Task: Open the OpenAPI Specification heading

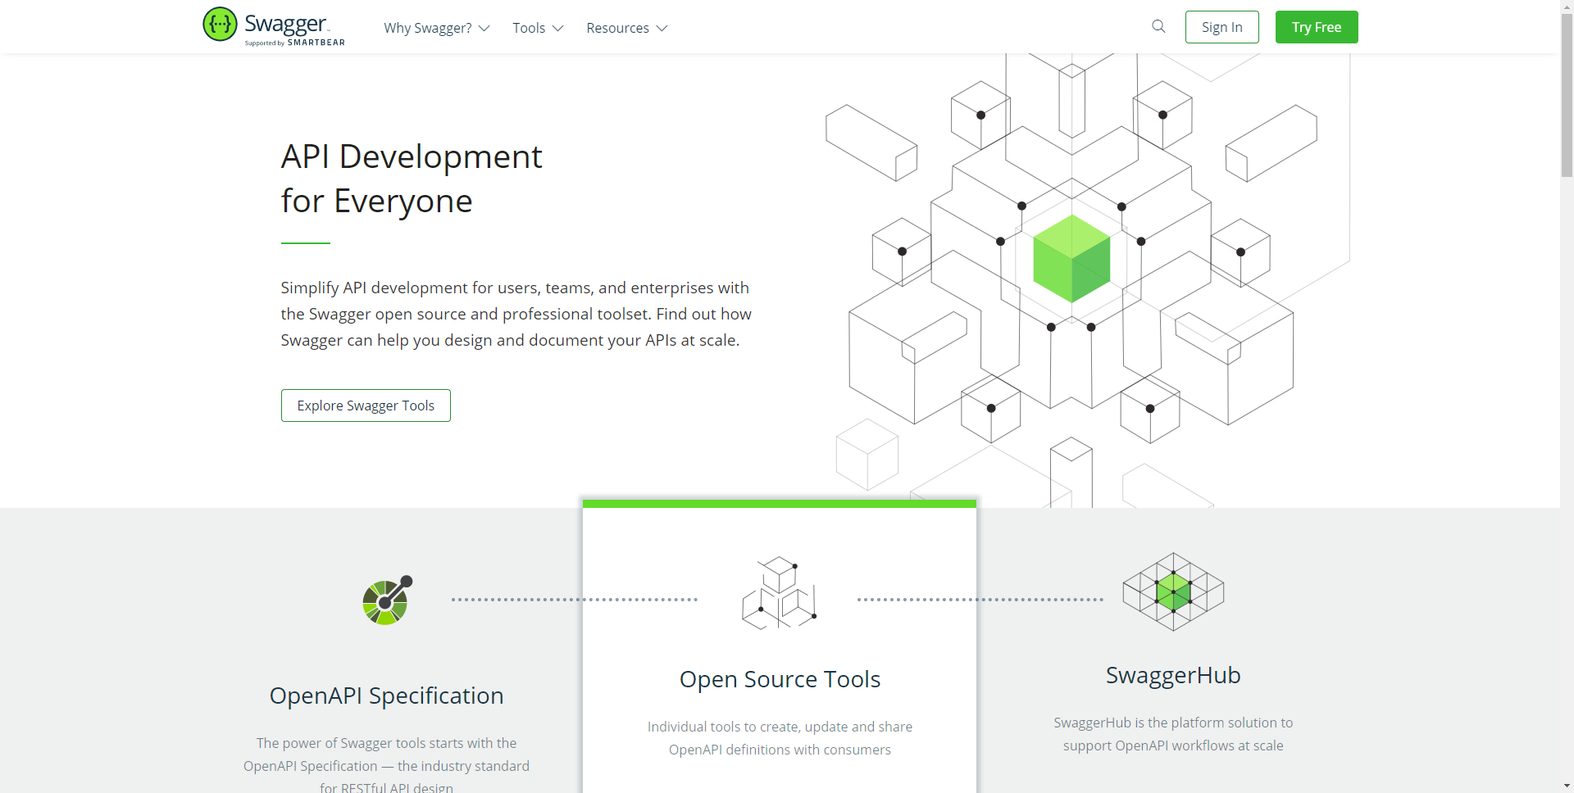Action: pos(387,696)
